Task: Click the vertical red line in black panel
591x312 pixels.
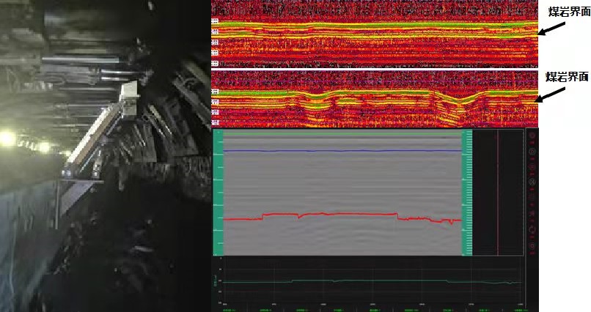Action: (x=498, y=194)
